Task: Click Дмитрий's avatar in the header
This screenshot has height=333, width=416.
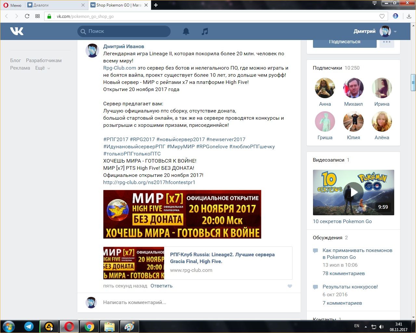Action: click(x=385, y=31)
